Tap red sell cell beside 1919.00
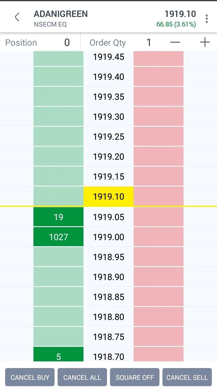The width and height of the screenshot is (217, 388). (x=159, y=237)
